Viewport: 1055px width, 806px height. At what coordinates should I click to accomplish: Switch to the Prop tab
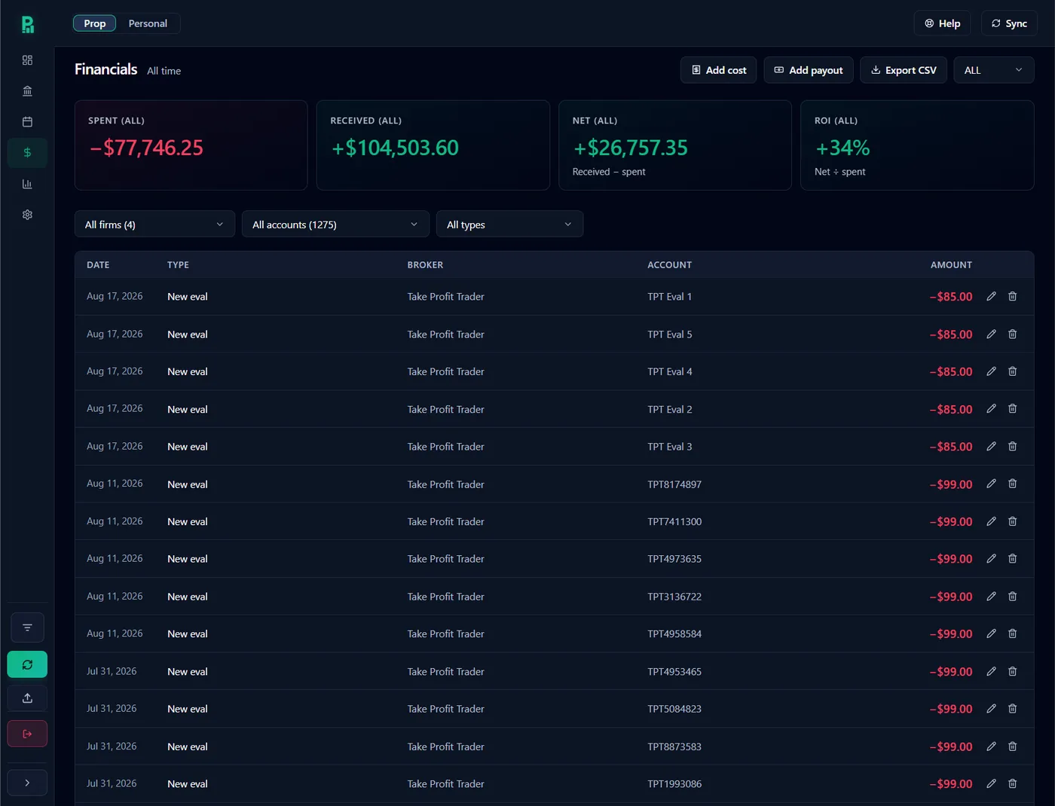tap(95, 23)
